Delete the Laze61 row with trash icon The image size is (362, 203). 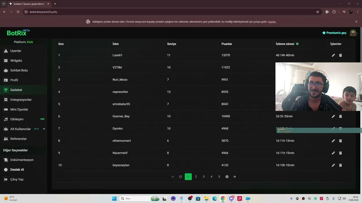point(341,55)
